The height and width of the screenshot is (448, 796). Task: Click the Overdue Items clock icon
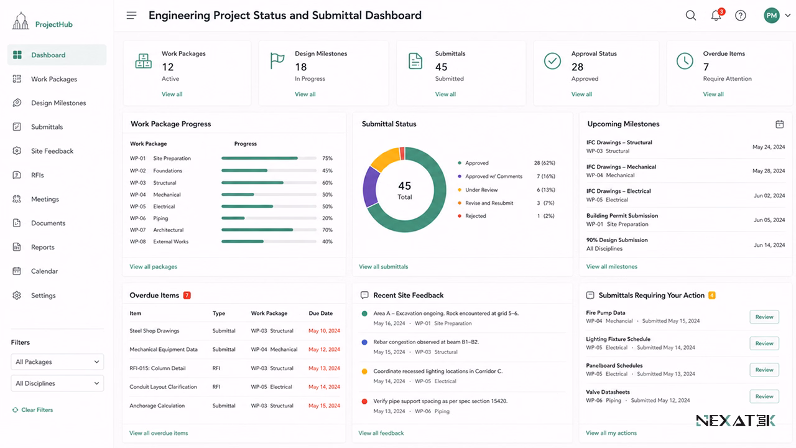(685, 61)
